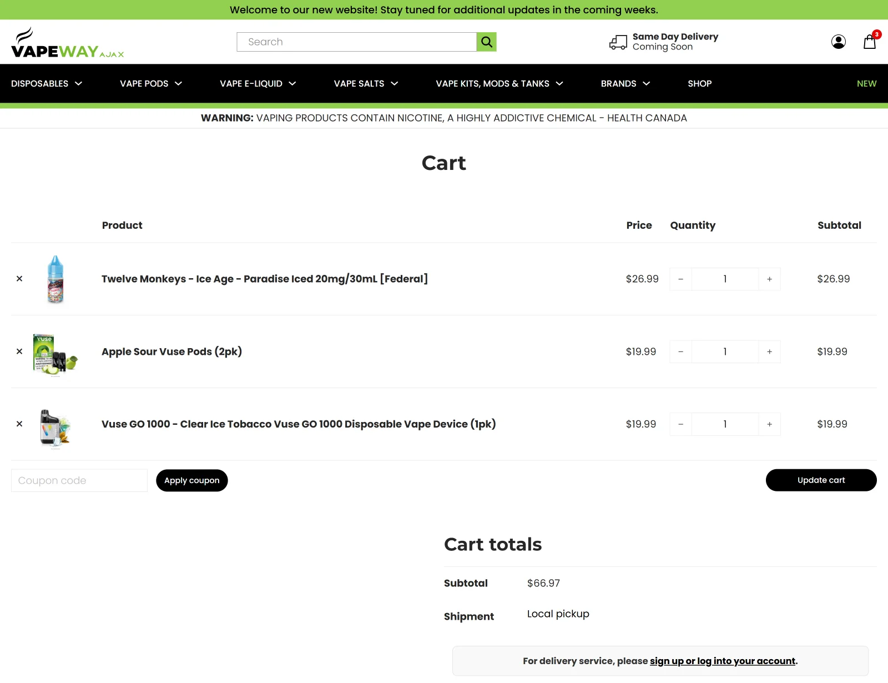Open the shopping bag cart icon
Image resolution: width=888 pixels, height=683 pixels.
(x=870, y=42)
